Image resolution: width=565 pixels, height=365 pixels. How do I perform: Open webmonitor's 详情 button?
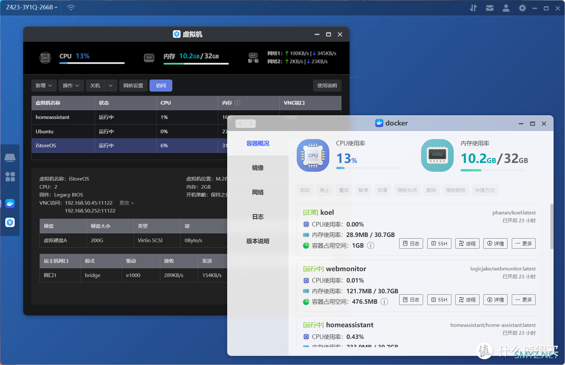[x=495, y=300]
